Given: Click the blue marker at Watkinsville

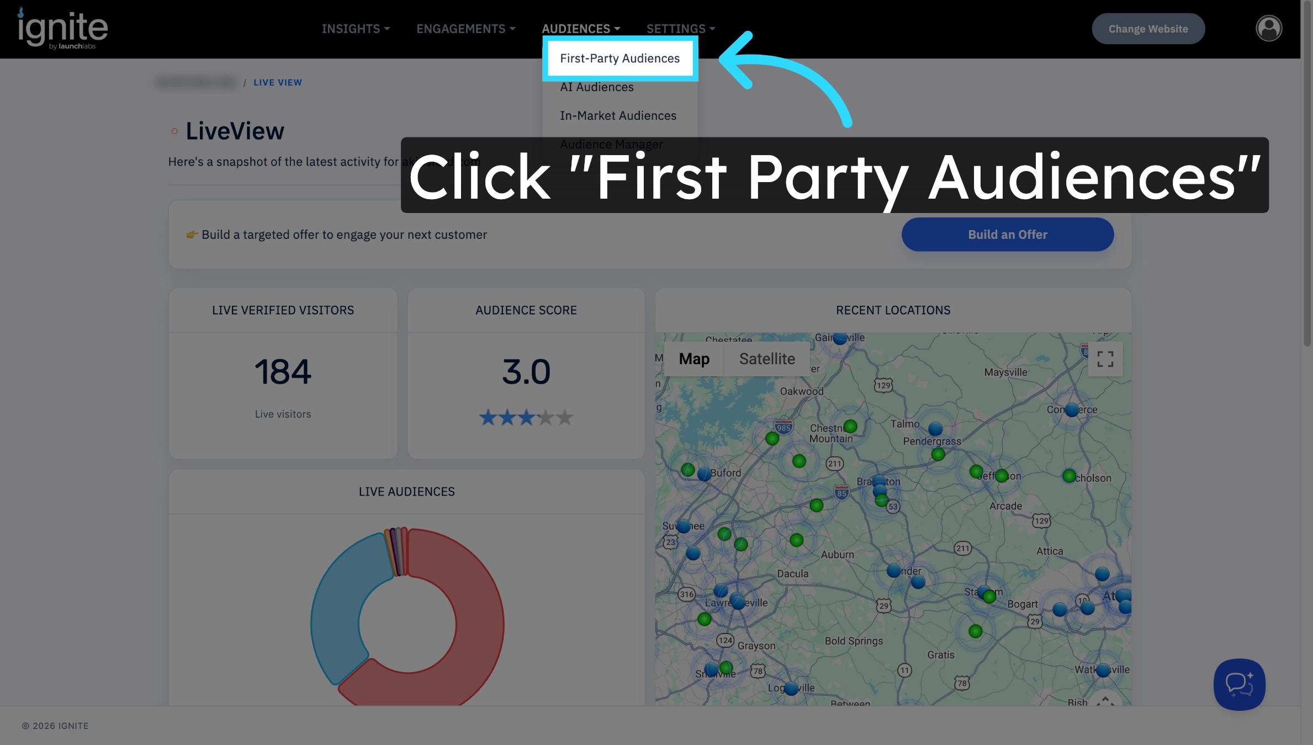Looking at the screenshot, I should tap(1103, 670).
